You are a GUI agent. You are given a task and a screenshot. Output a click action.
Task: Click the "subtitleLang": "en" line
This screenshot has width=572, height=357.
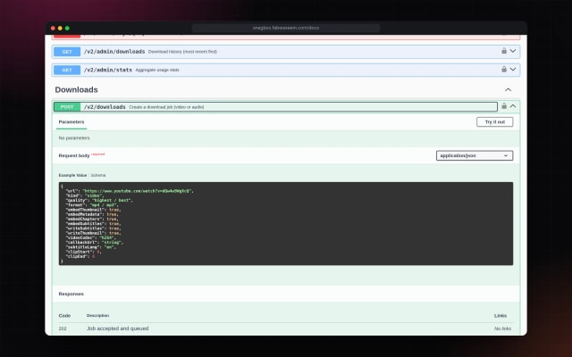pyautogui.click(x=91, y=247)
